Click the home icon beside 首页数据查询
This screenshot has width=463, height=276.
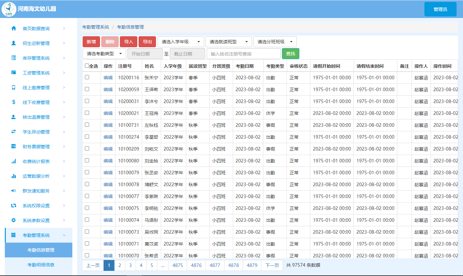click(14, 28)
